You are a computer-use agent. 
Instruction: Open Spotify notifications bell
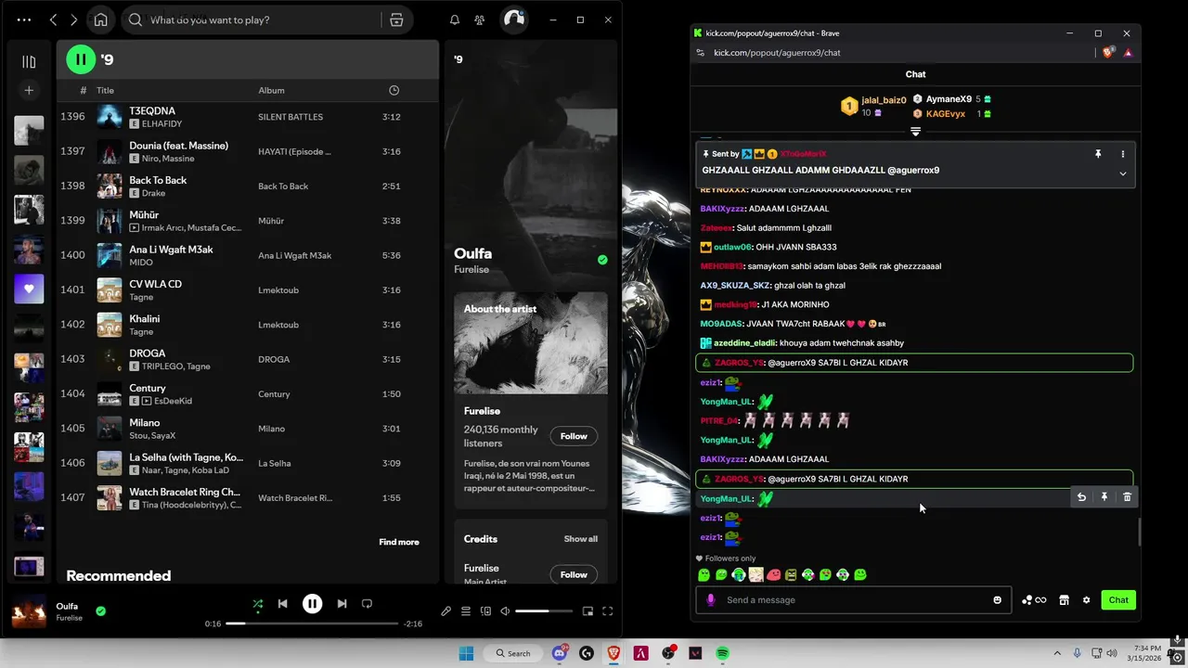(455, 19)
